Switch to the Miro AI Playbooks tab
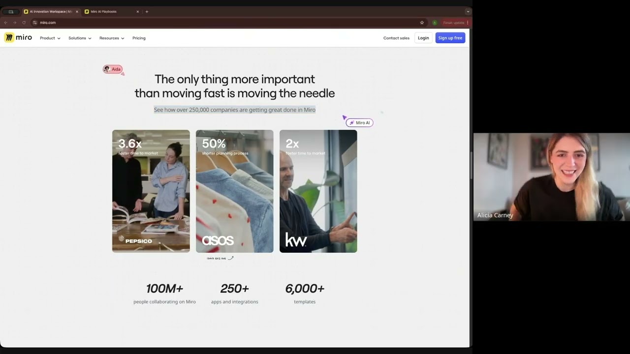This screenshot has width=630, height=354. tap(112, 11)
